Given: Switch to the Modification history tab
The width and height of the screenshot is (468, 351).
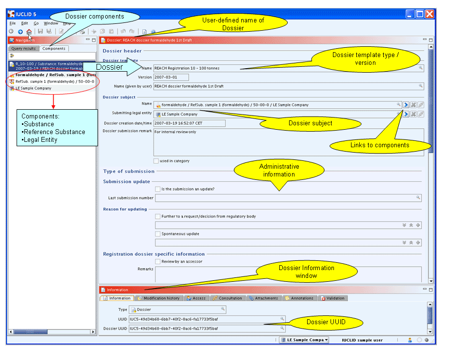Looking at the screenshot, I should [x=158, y=298].
